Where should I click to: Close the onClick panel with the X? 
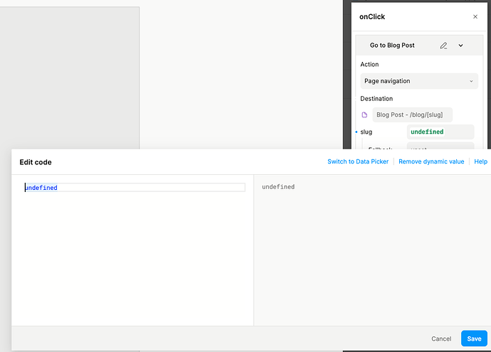(x=475, y=16)
